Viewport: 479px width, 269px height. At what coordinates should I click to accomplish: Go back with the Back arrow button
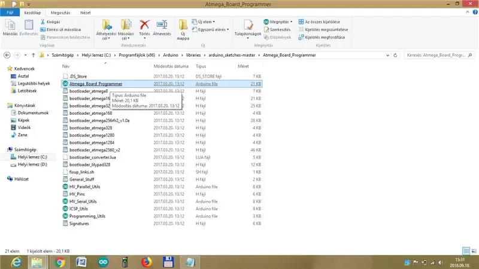coord(7,55)
